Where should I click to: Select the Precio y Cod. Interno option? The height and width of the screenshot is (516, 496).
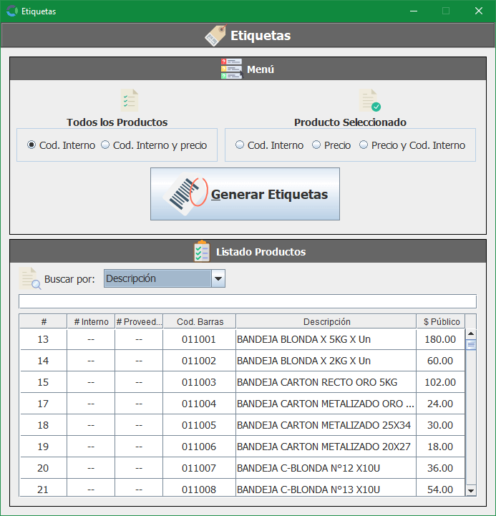(x=364, y=145)
